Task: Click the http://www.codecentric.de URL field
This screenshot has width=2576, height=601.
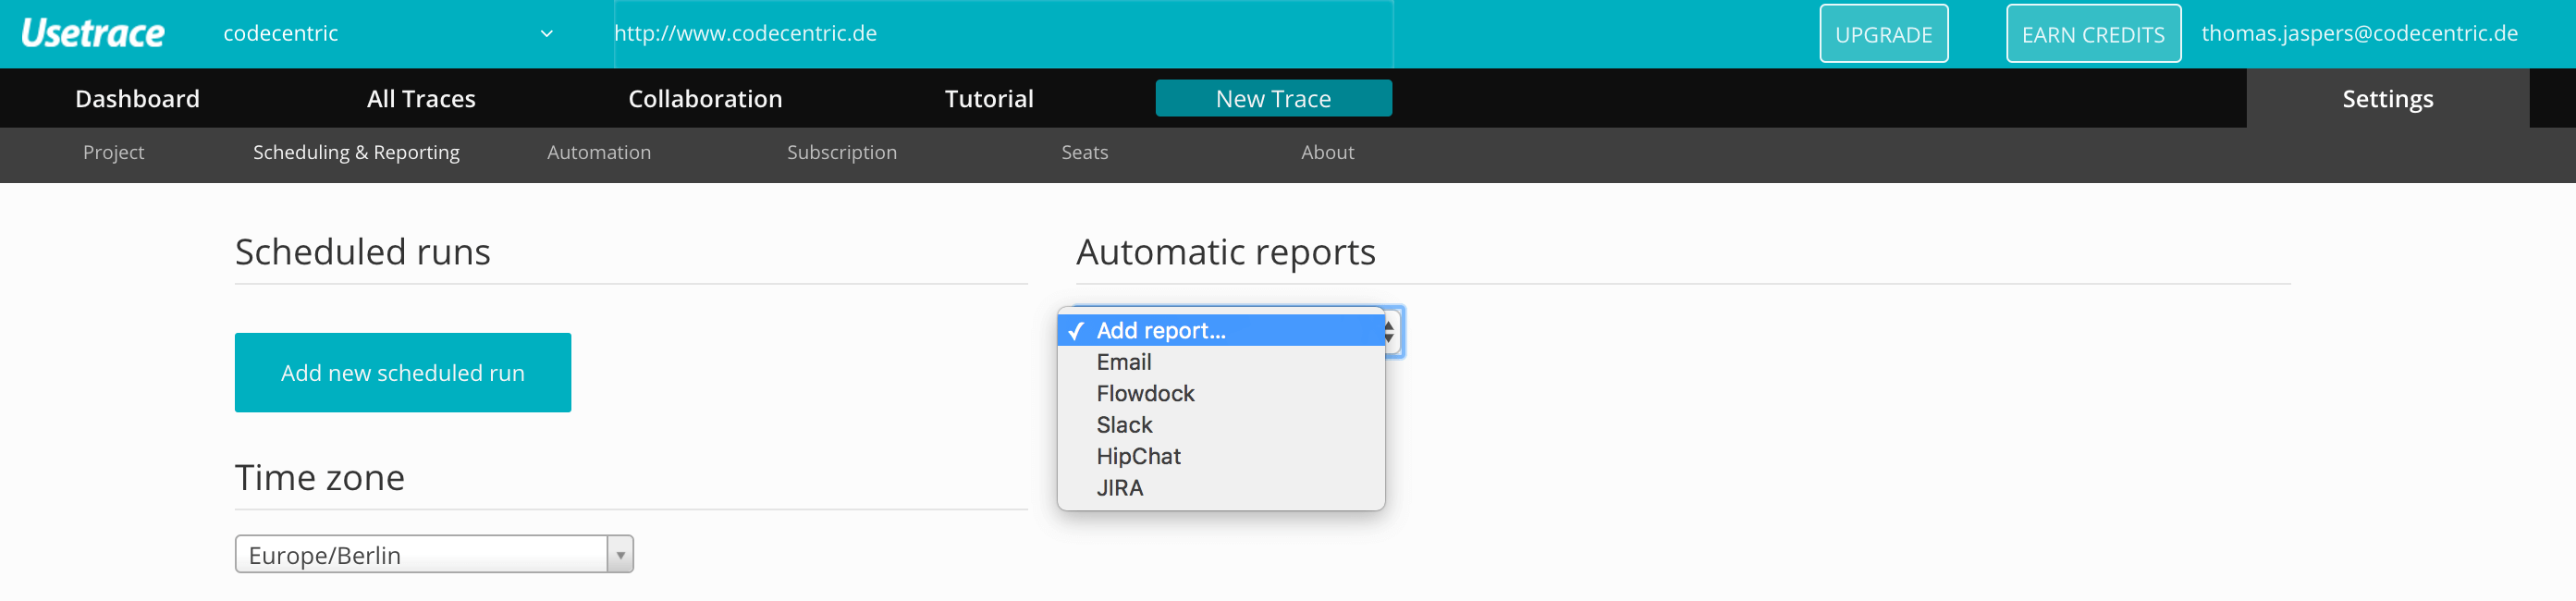Action: click(1003, 33)
